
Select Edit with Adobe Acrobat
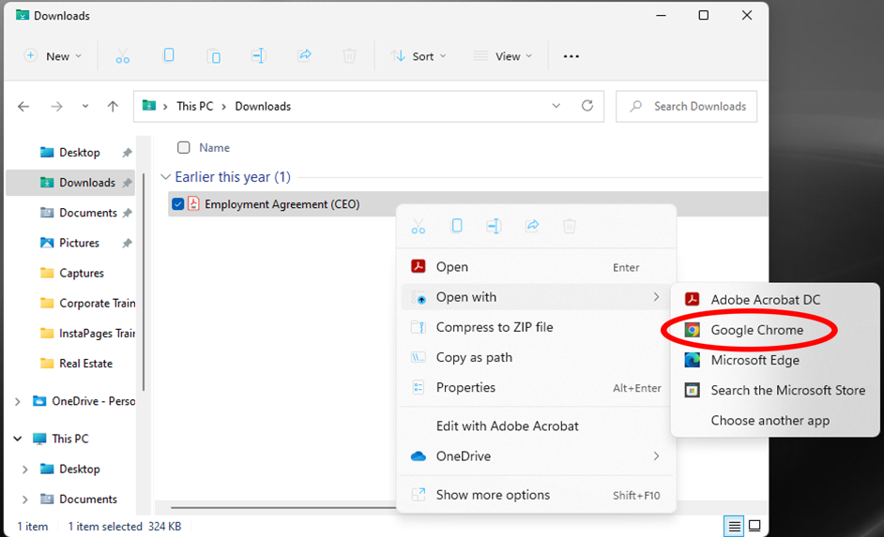pyautogui.click(x=536, y=426)
